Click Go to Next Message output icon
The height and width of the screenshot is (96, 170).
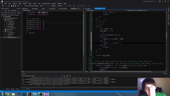point(65,76)
